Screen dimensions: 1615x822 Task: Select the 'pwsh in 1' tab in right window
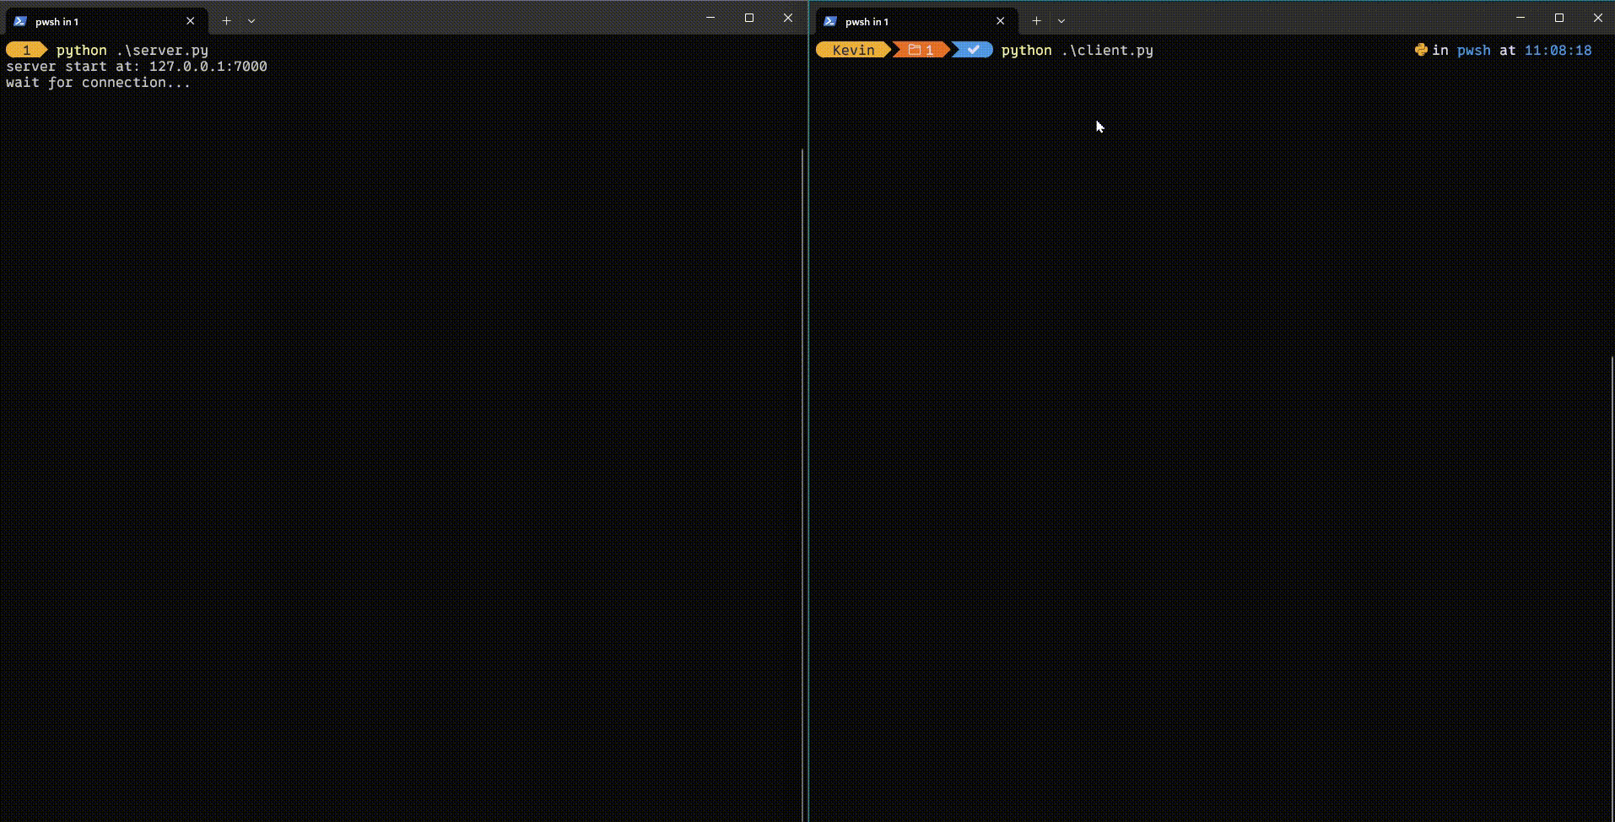click(x=916, y=21)
